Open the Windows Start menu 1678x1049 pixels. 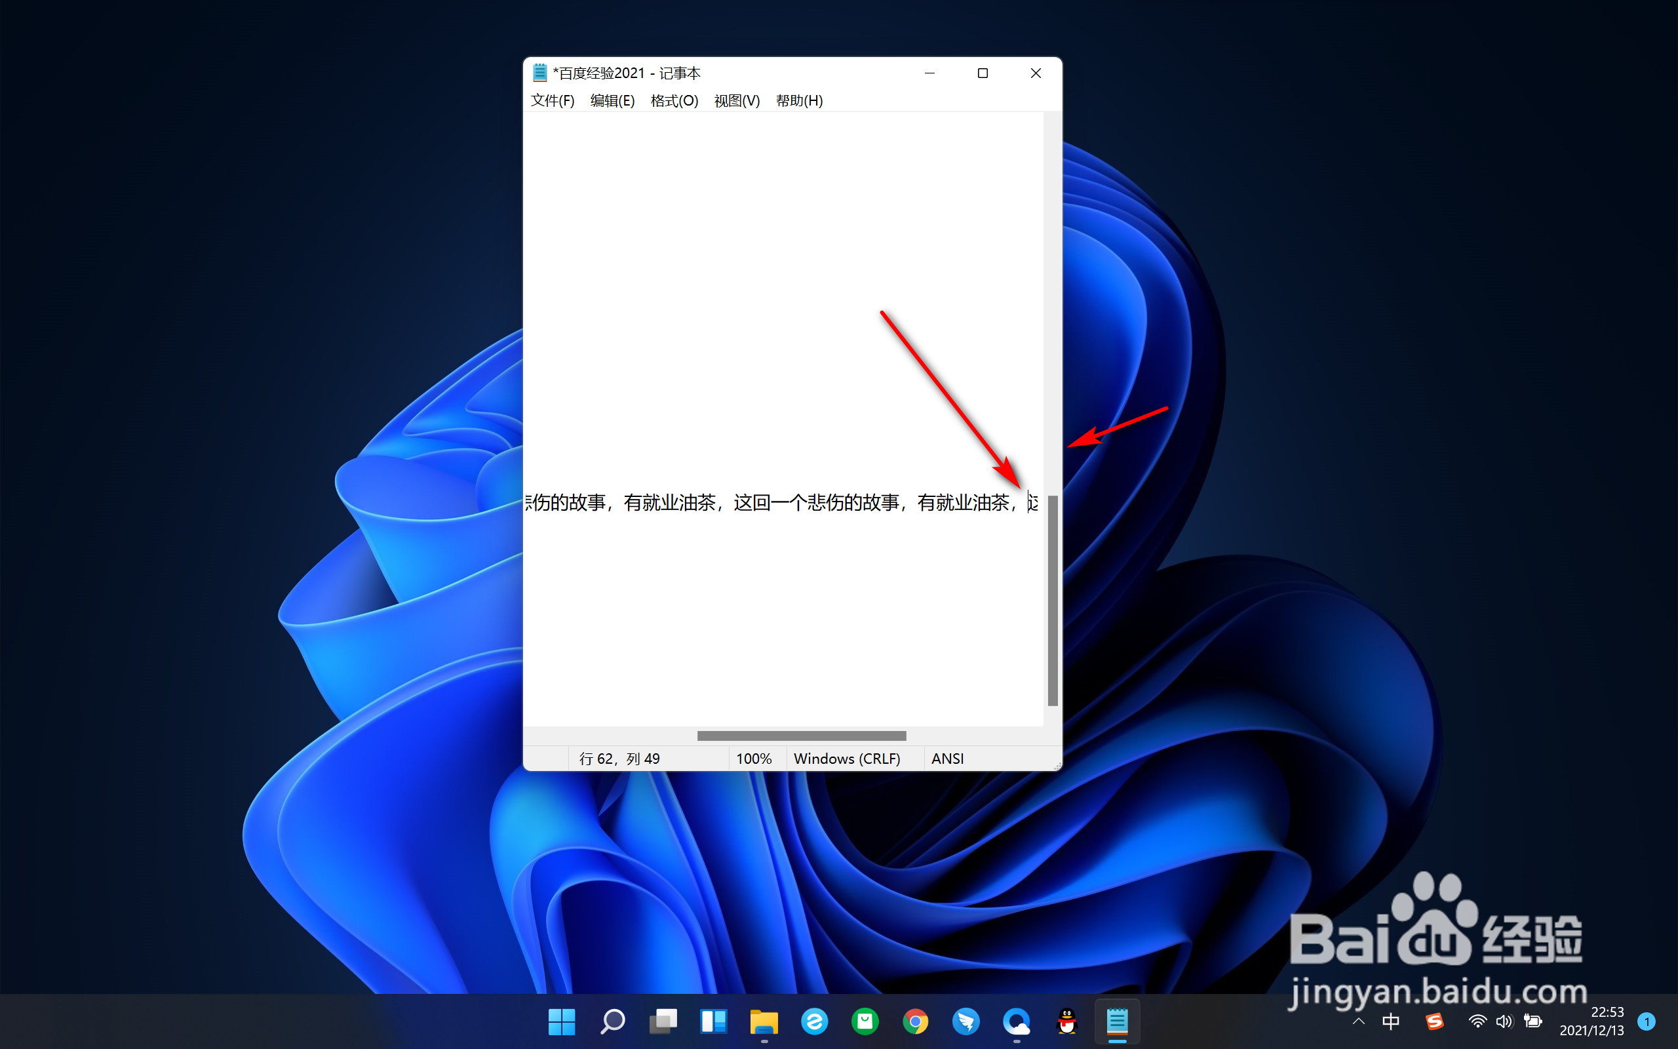pos(561,1021)
